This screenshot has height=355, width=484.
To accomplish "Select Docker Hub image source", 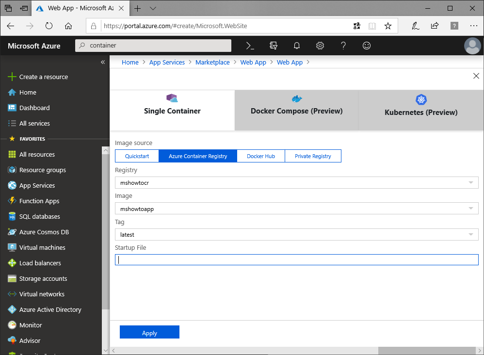I will [x=260, y=156].
